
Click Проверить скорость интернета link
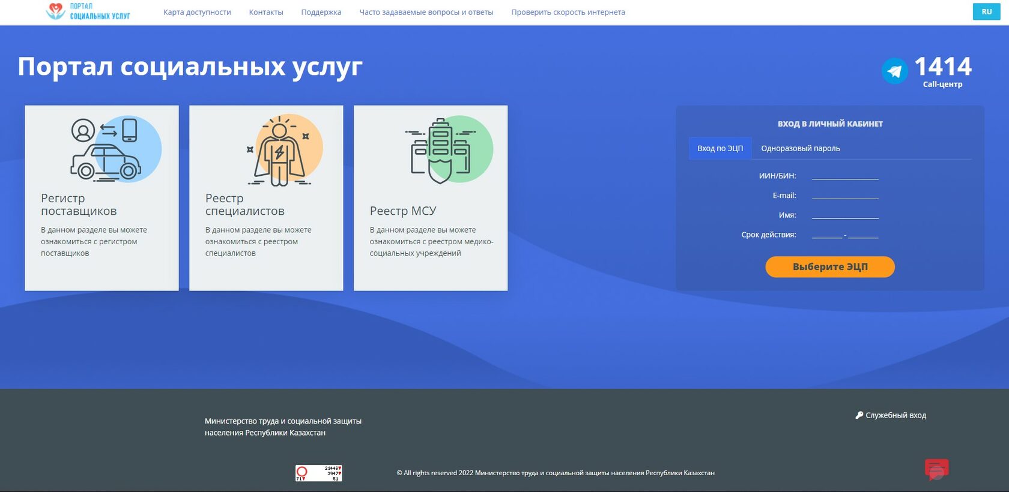[x=568, y=12]
